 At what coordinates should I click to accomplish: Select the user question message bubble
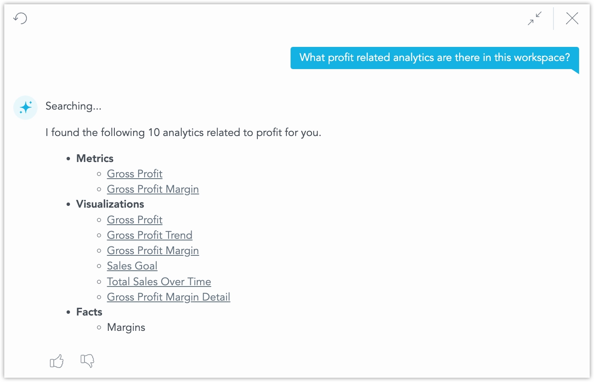434,57
